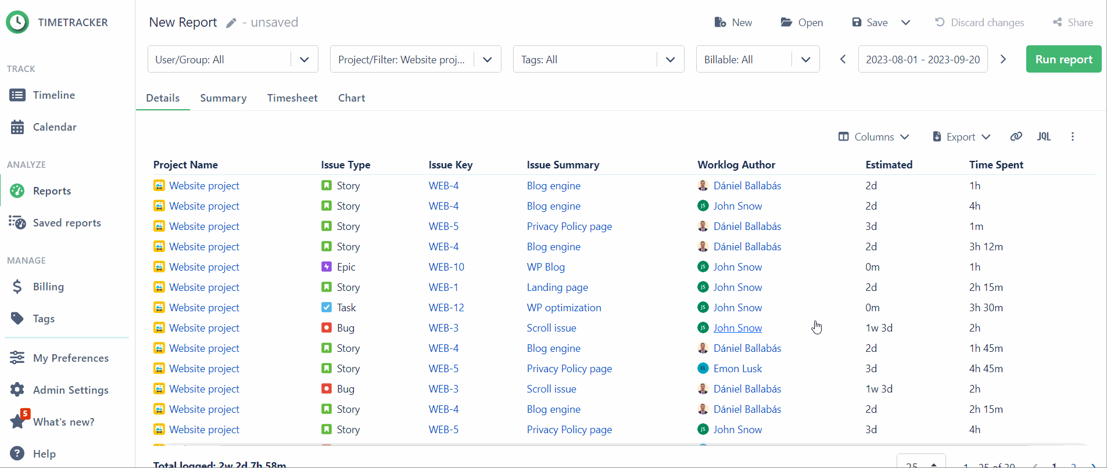Click Emon Lusk's avatar icon
1107x468 pixels.
point(703,368)
